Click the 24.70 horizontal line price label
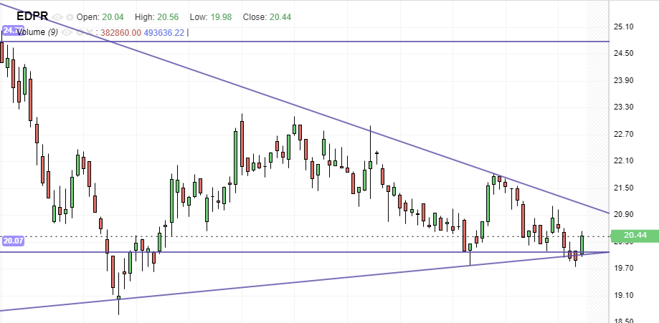 coord(13,30)
